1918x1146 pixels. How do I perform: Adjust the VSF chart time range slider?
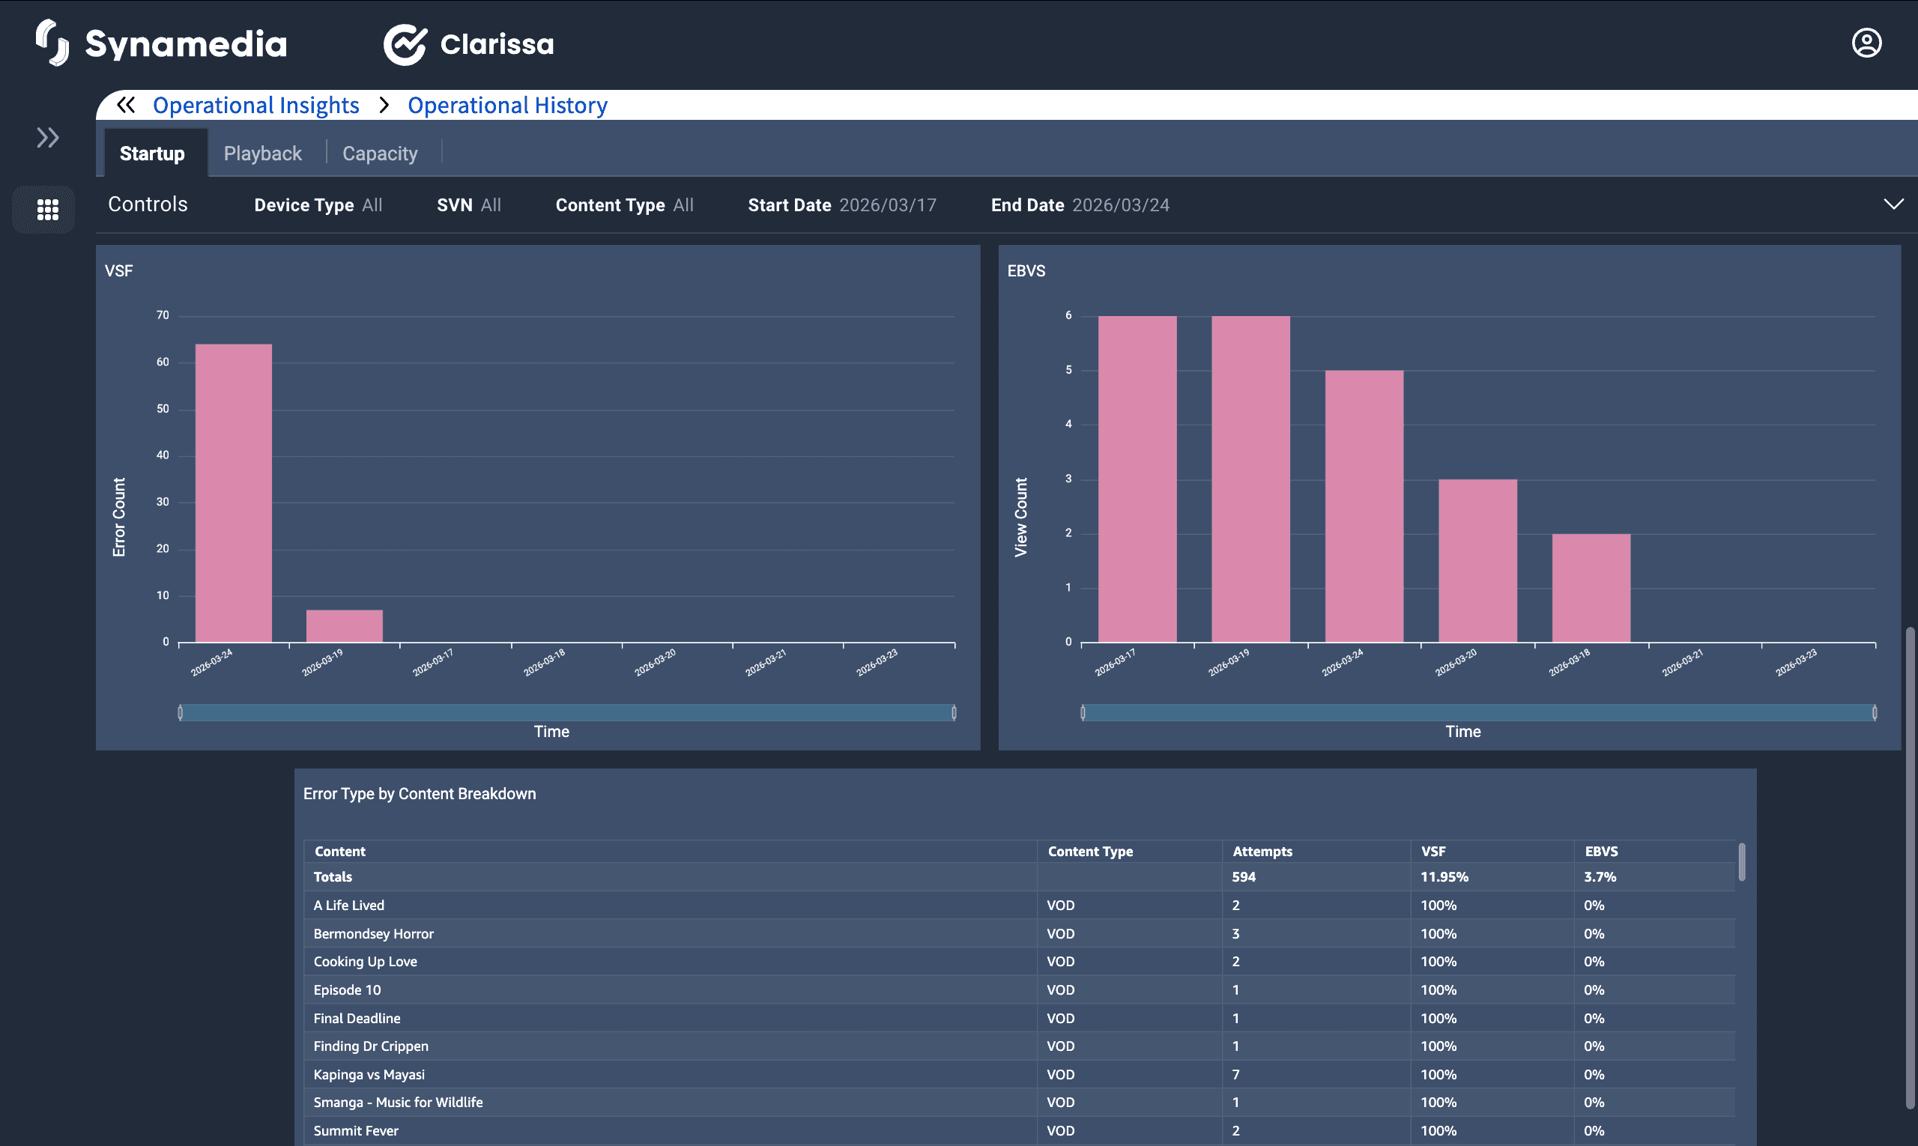[566, 712]
